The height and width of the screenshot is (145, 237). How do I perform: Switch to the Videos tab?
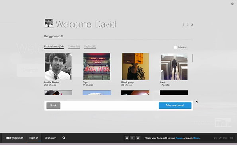pos(74,46)
